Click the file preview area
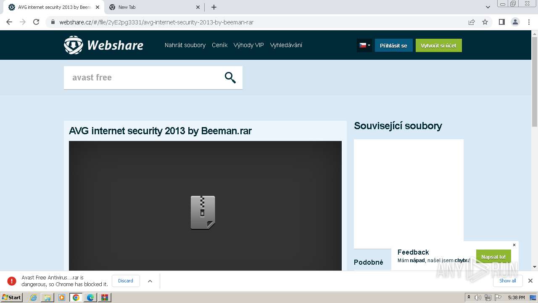Image resolution: width=538 pixels, height=303 pixels. pyautogui.click(x=205, y=206)
